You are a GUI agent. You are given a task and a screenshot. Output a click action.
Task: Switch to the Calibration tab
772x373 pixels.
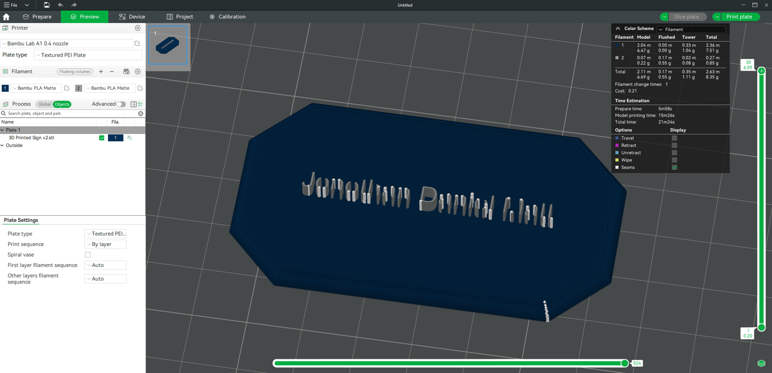[x=227, y=17]
